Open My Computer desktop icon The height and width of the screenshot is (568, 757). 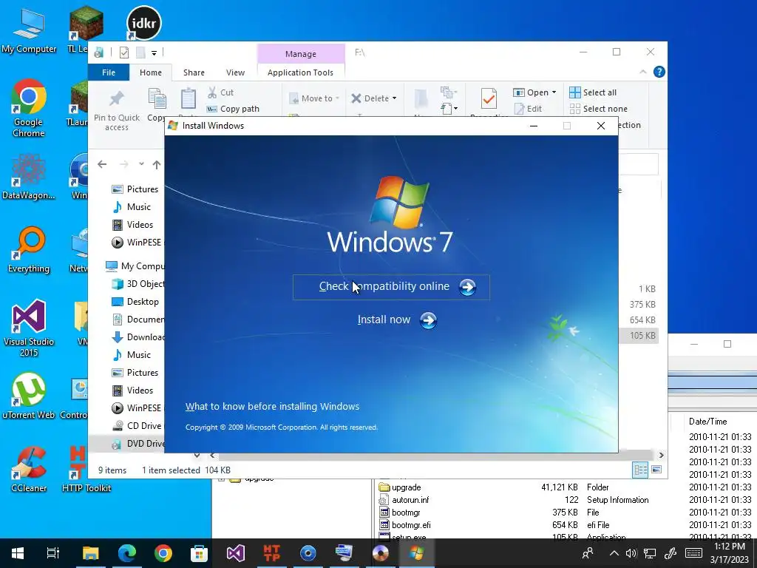29,31
